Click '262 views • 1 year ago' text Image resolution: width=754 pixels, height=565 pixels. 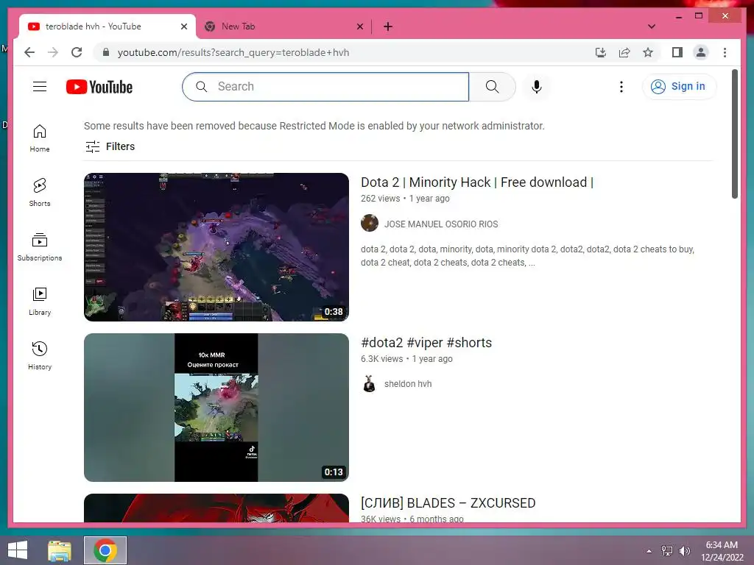point(405,199)
